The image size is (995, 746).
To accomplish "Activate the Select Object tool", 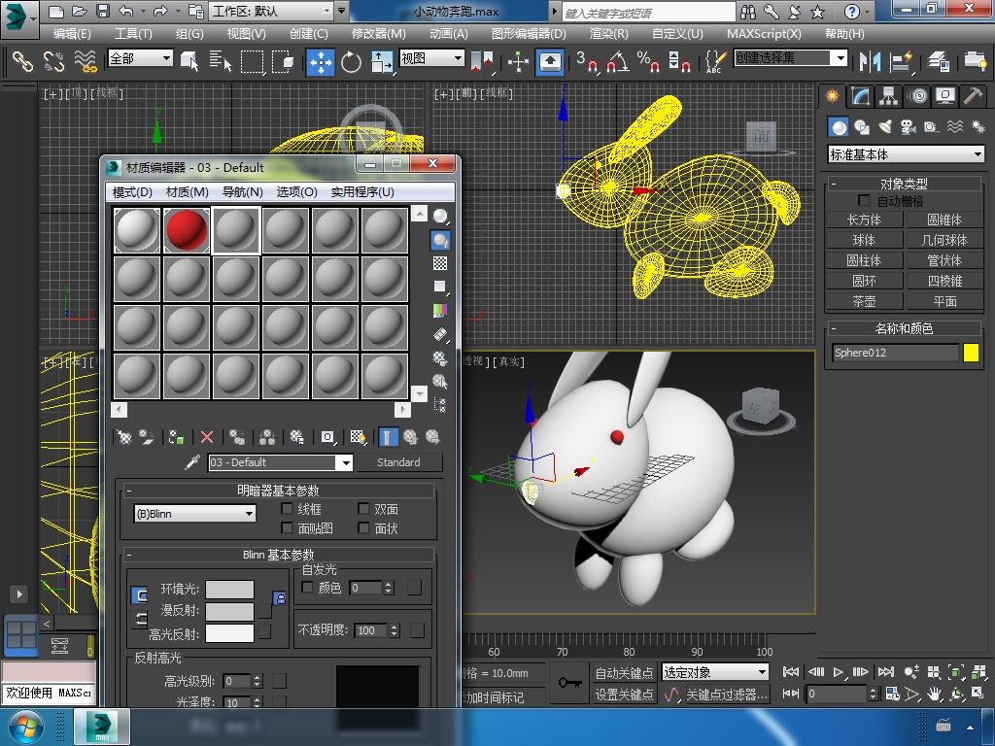I will coord(189,61).
